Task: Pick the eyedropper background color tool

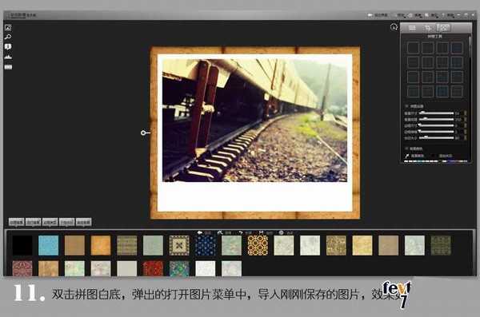Action: [407, 156]
